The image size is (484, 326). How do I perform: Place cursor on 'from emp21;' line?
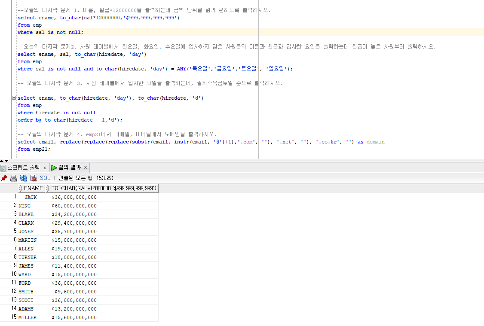[34, 149]
